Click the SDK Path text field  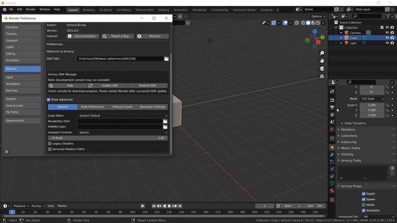[x=120, y=59]
